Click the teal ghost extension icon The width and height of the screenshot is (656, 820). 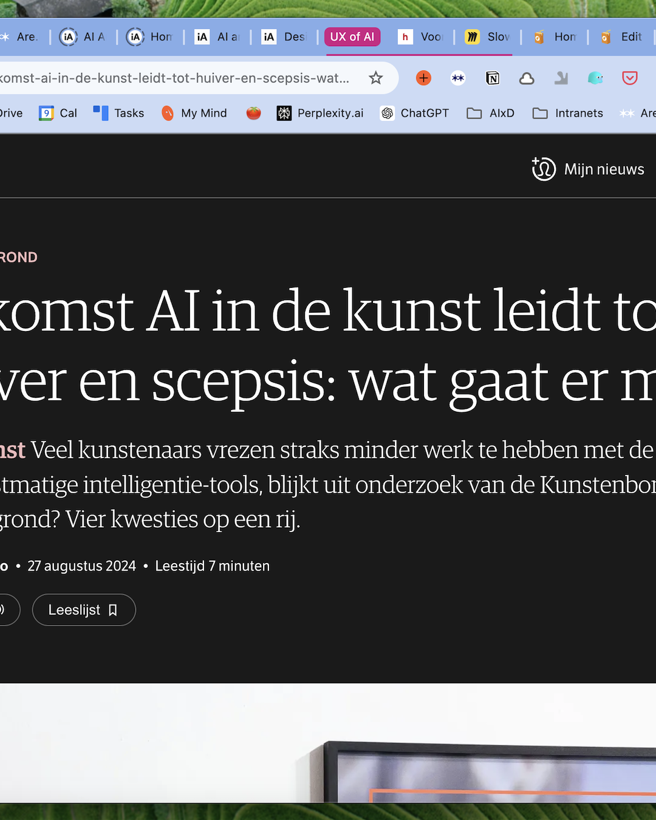595,78
